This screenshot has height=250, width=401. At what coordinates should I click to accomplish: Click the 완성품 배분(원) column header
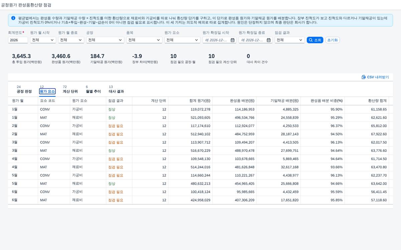click(x=235, y=101)
